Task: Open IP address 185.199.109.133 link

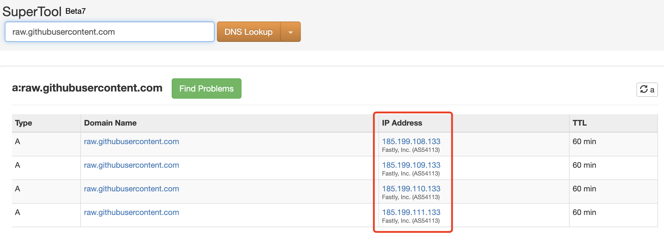Action: click(x=411, y=165)
